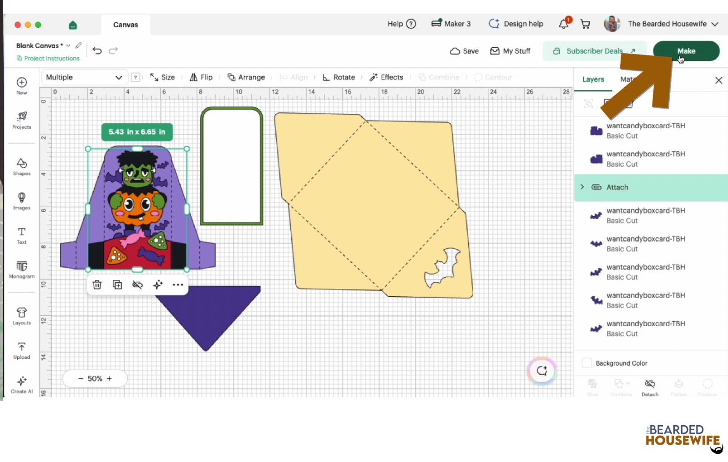Image resolution: width=728 pixels, height=462 pixels.
Task: Open the shopping cart icon
Action: pyautogui.click(x=586, y=24)
